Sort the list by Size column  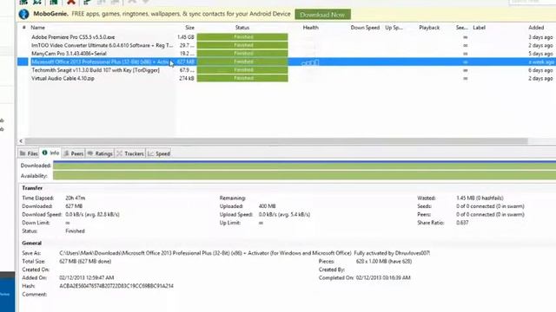(189, 28)
